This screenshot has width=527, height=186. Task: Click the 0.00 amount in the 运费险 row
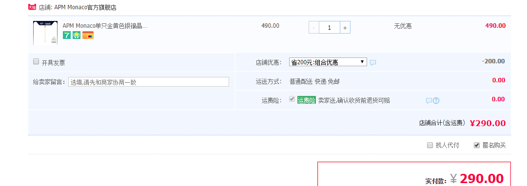point(498,99)
